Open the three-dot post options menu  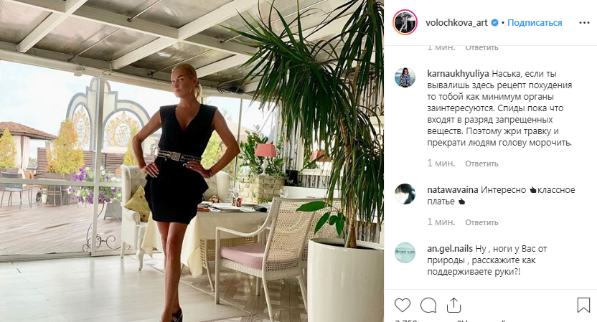coord(584,23)
